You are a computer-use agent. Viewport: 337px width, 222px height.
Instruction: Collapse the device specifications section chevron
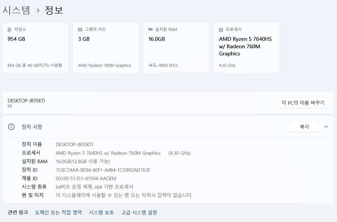point(326,127)
